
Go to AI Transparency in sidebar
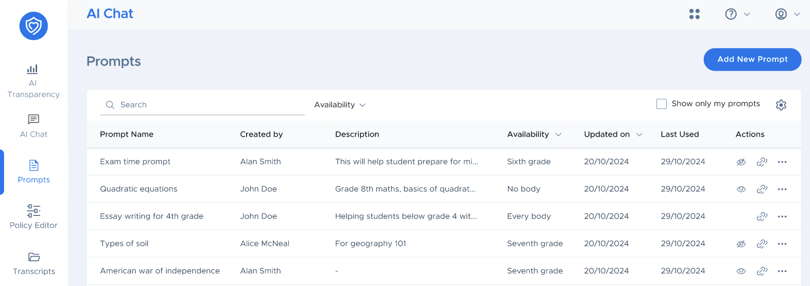point(34,81)
